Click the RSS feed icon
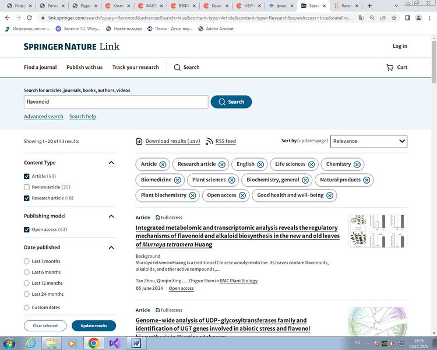437x350 pixels. [210, 141]
